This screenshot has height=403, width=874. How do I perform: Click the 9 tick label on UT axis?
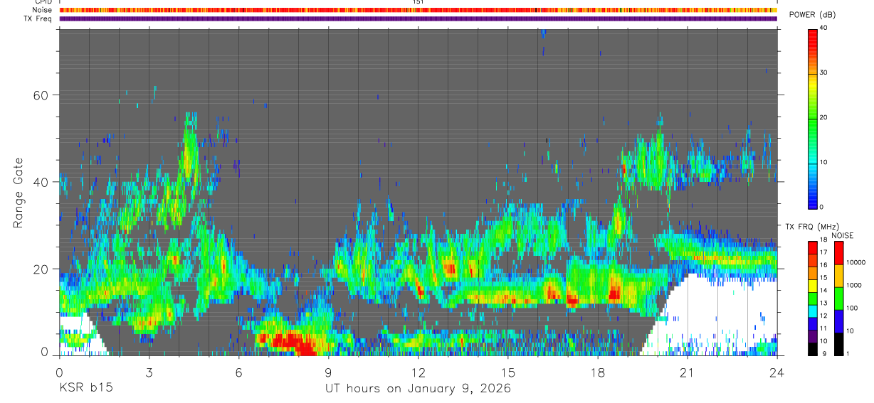point(329,372)
